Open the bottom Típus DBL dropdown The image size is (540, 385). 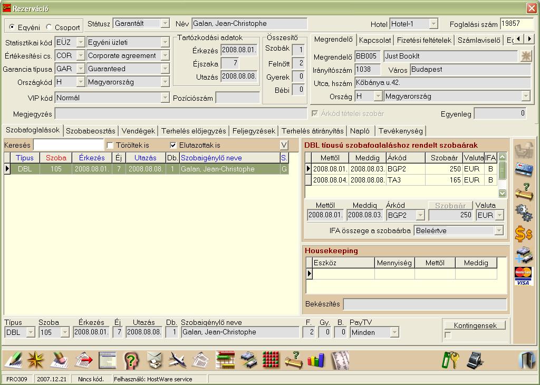[31, 332]
